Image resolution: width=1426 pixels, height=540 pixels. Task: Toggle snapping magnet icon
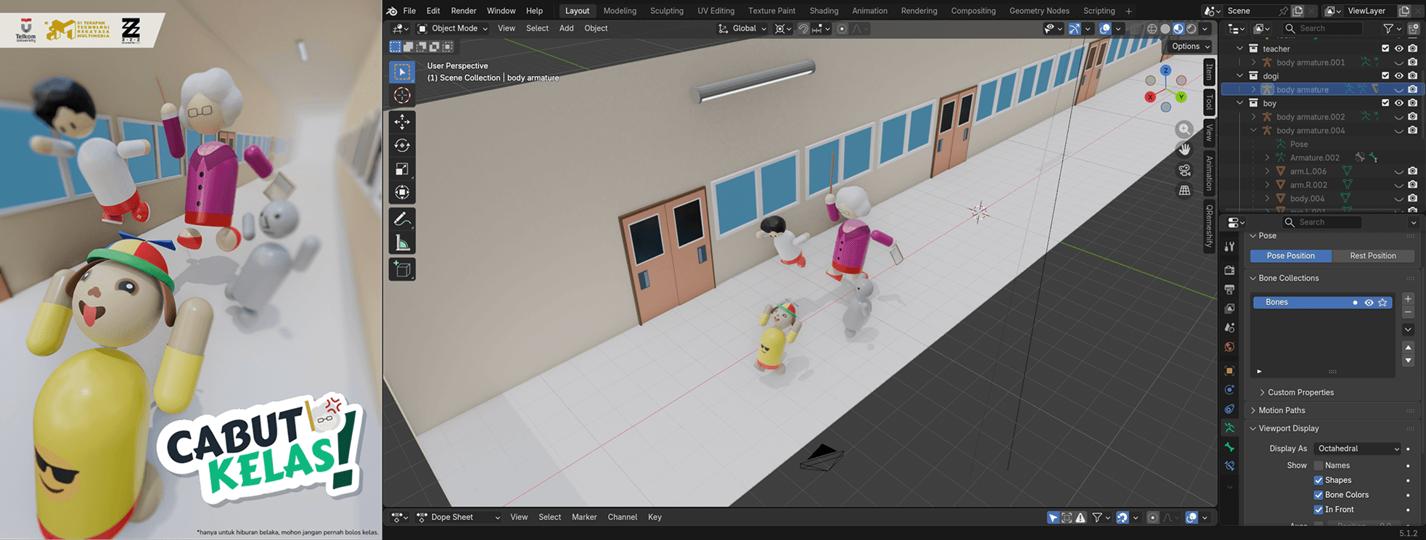pos(803,29)
